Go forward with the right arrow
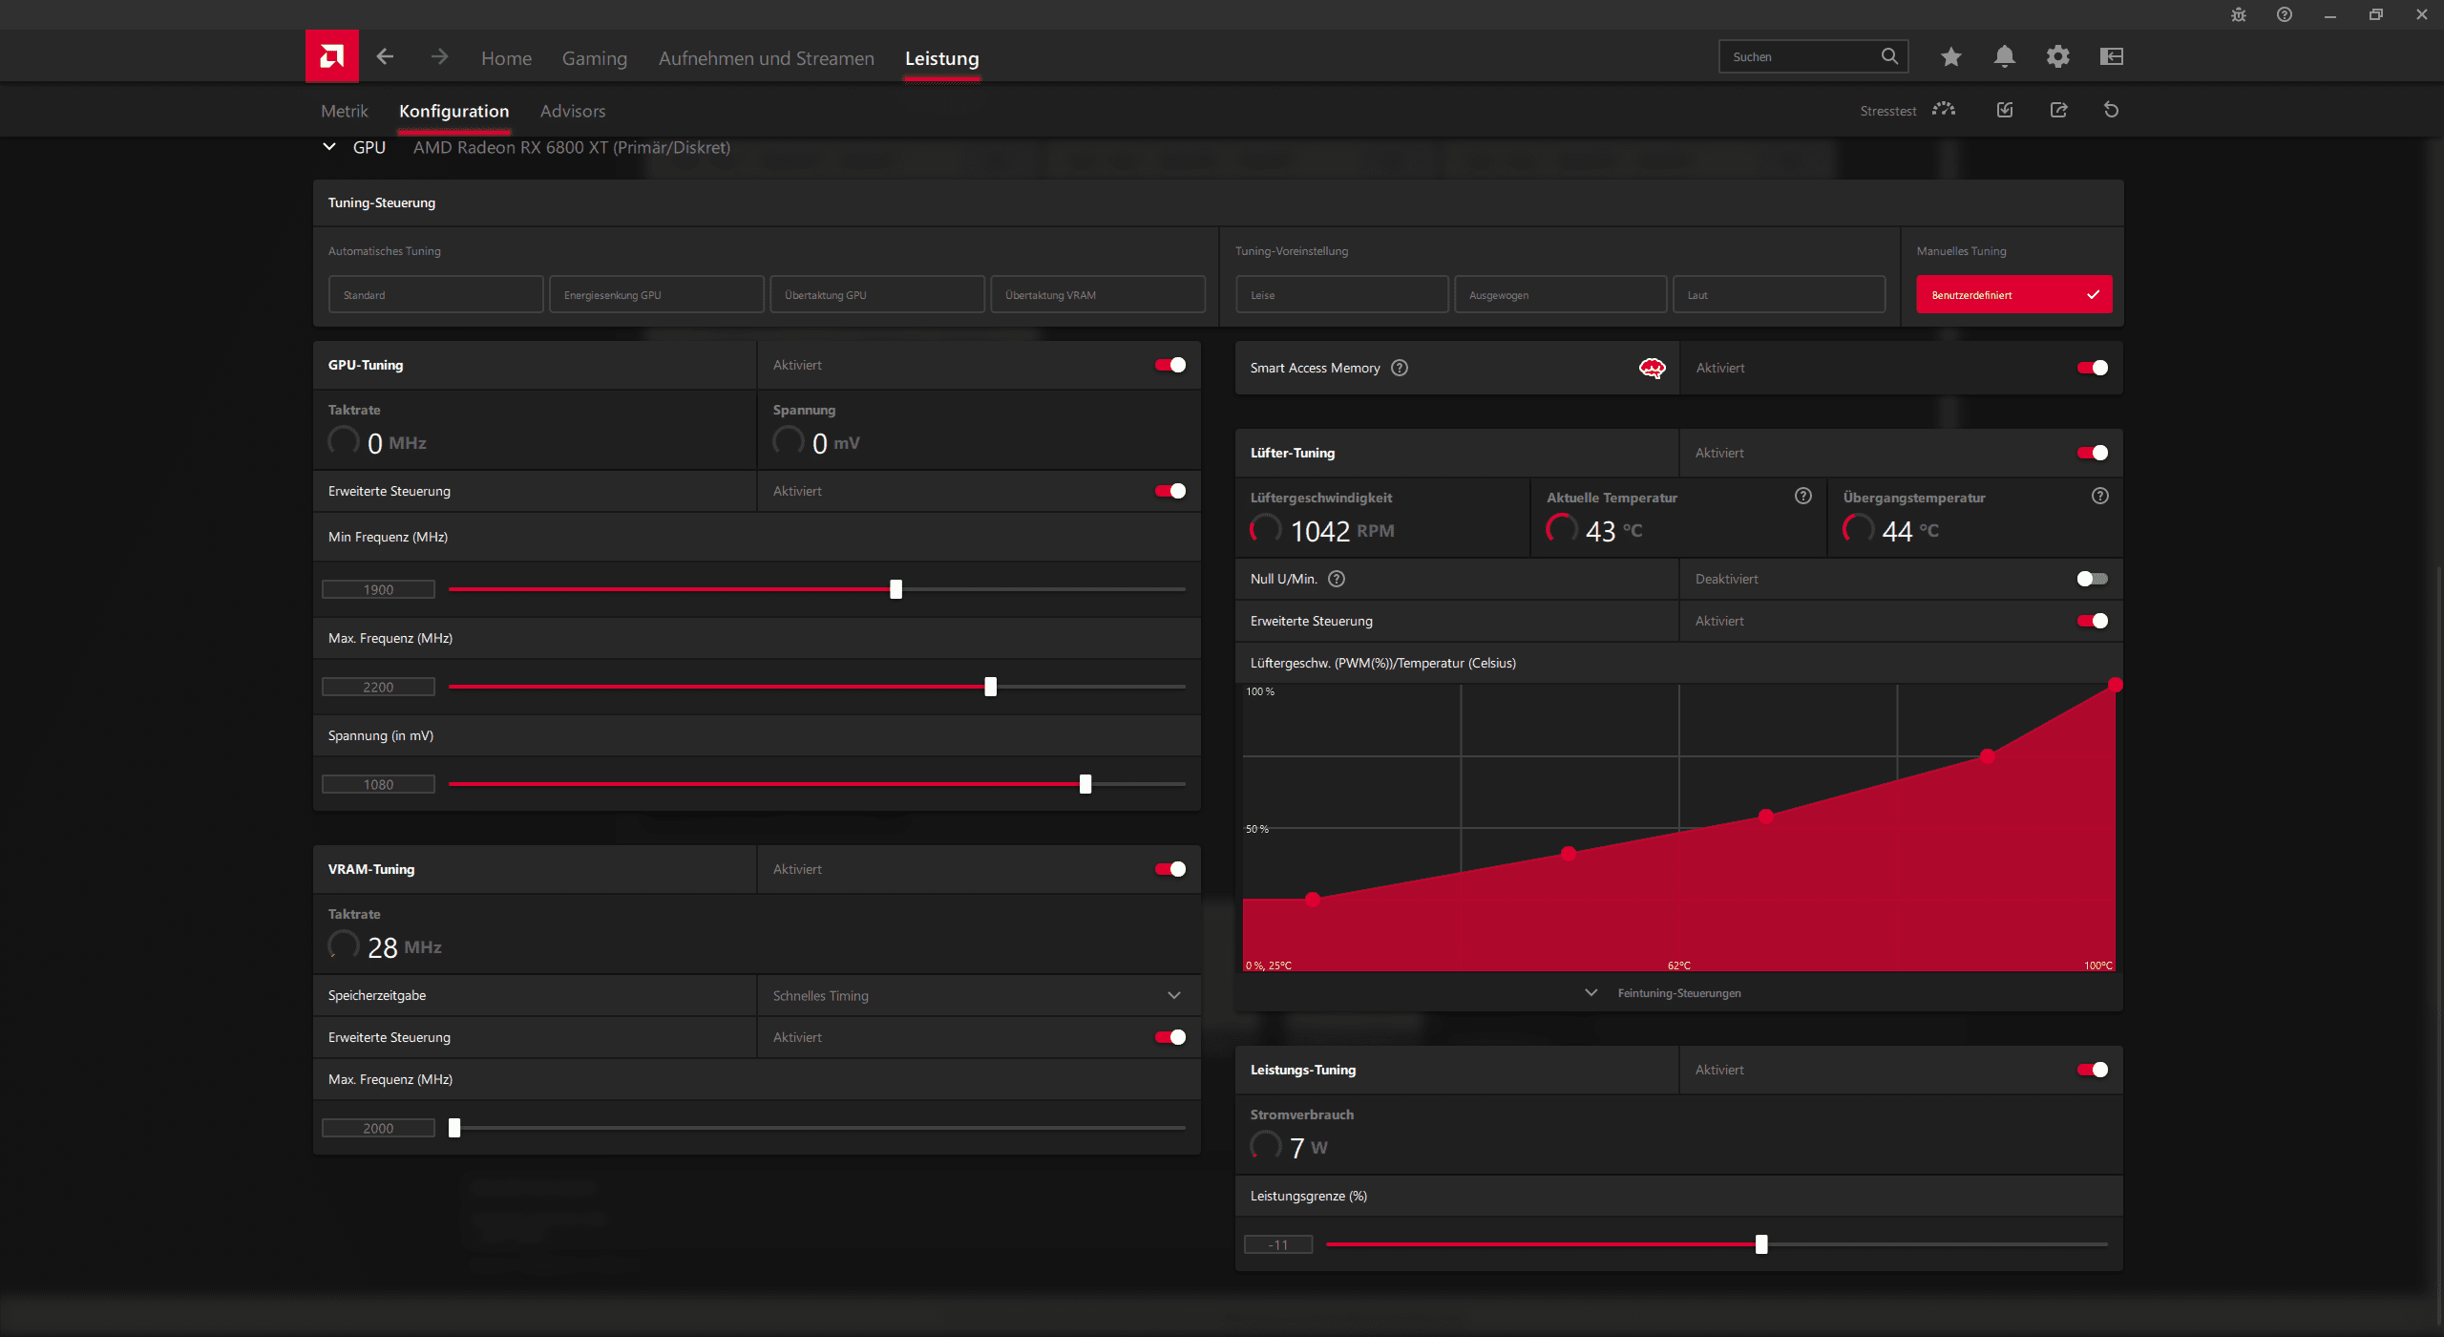The width and height of the screenshot is (2444, 1337). (439, 57)
